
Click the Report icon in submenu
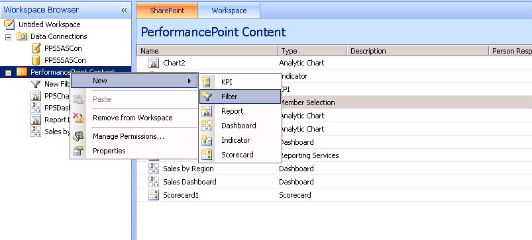click(x=206, y=111)
